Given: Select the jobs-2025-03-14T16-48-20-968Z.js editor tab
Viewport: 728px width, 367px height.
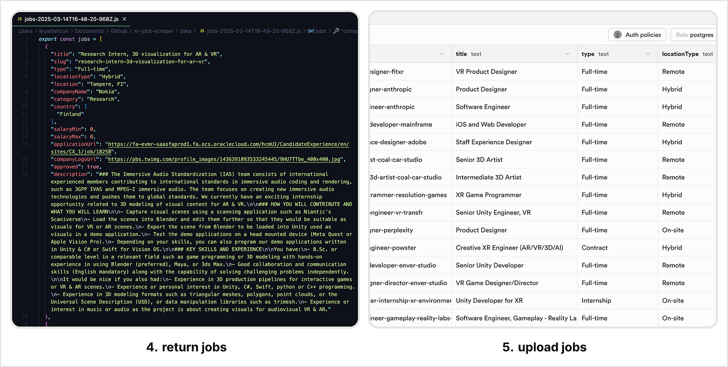Looking at the screenshot, I should tap(72, 19).
